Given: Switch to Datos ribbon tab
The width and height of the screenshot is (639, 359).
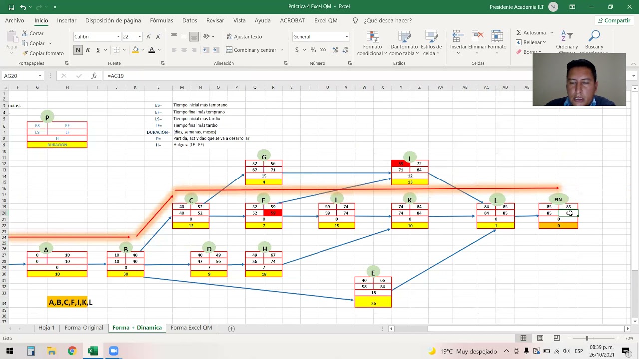Looking at the screenshot, I should [x=190, y=21].
